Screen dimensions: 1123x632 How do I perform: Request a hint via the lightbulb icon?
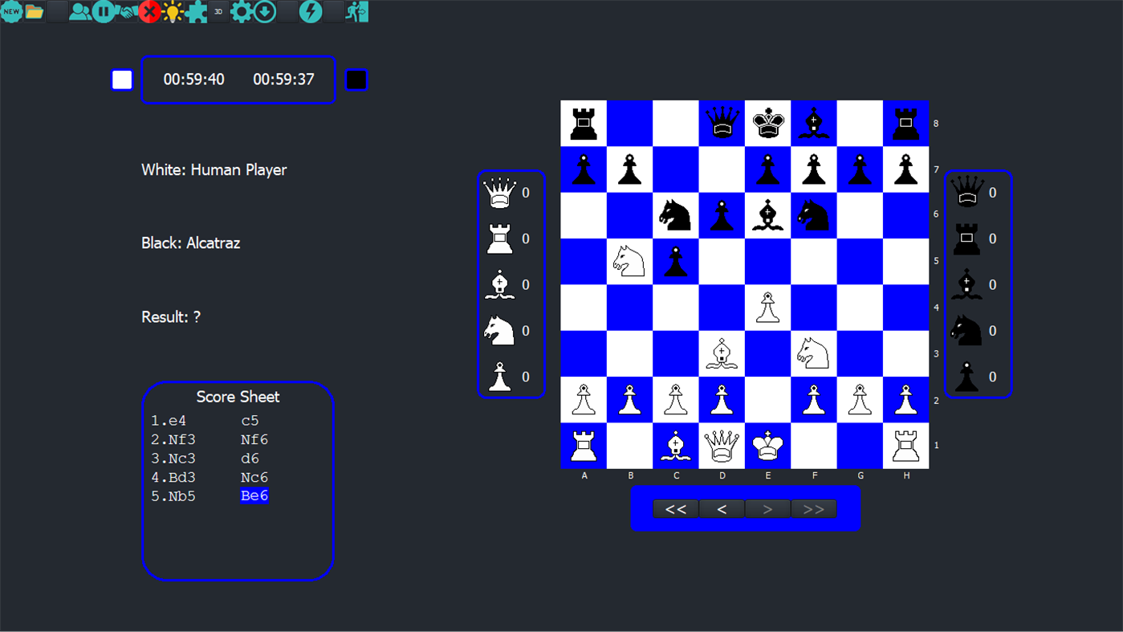171,12
